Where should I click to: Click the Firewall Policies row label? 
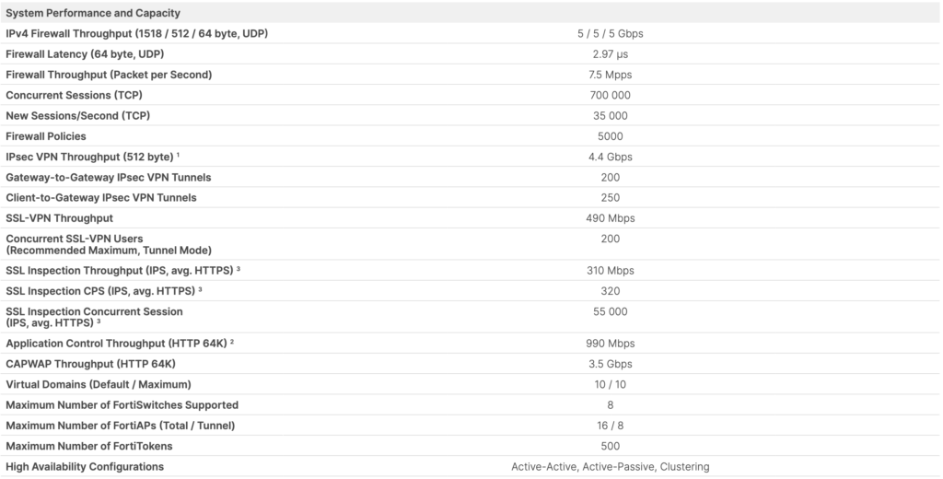[x=46, y=136]
